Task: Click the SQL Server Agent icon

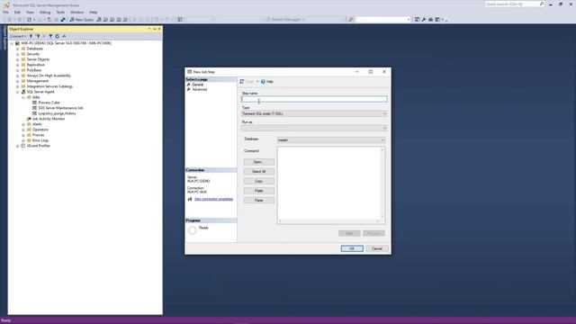Action: coord(23,92)
